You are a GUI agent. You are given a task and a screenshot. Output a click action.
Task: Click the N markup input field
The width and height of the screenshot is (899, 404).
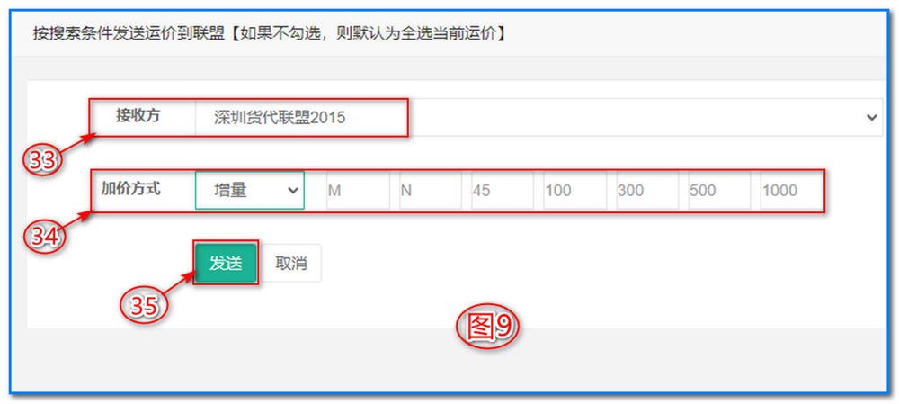431,190
